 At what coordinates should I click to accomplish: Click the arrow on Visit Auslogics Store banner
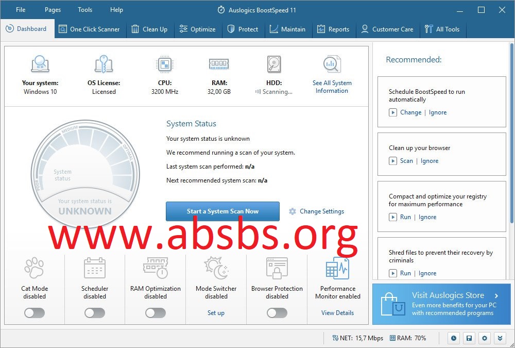496,296
